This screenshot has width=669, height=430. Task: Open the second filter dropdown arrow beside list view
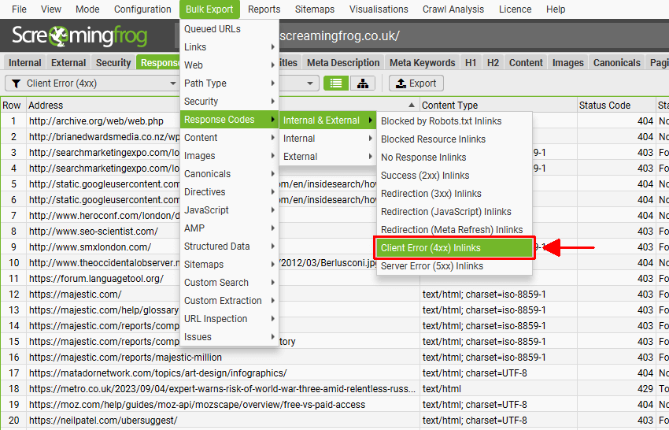(310, 83)
